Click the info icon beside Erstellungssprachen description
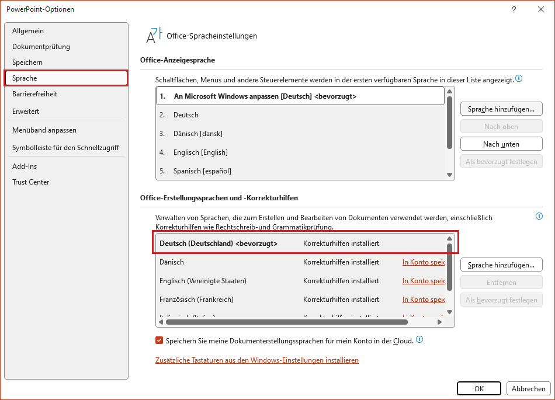555x400 pixels. [539, 216]
